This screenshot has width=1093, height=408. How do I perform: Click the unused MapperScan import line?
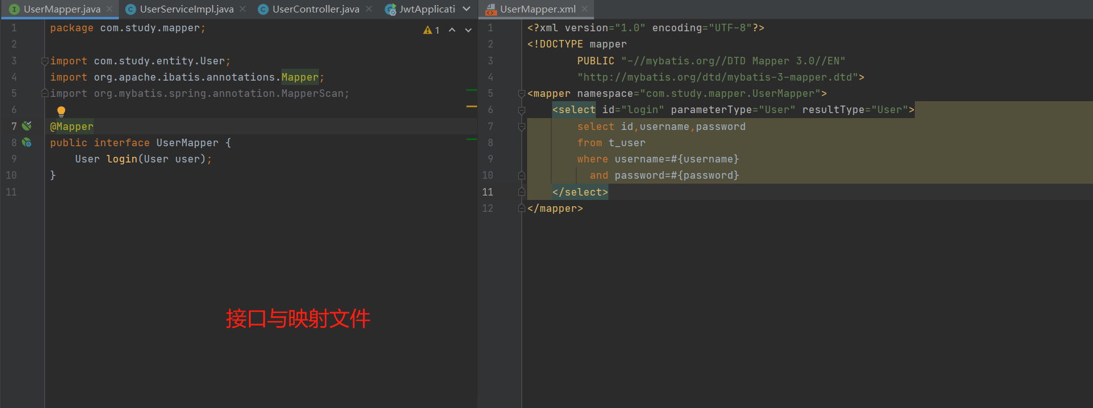(199, 94)
